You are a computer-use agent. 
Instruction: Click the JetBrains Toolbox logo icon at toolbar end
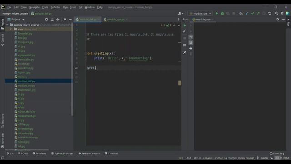coord(288,13)
